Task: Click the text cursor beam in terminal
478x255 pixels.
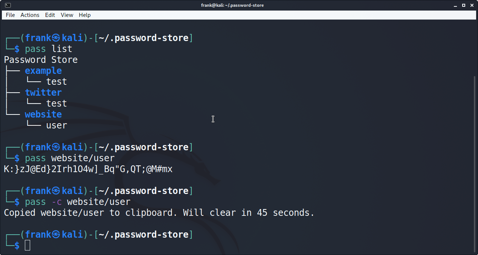Action: (x=213, y=119)
